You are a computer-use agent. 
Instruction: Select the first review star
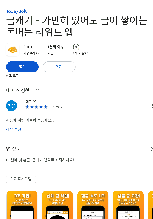(28, 107)
